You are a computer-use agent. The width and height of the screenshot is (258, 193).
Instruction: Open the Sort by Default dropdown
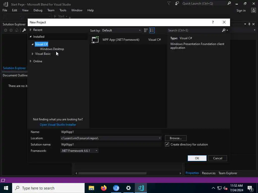click(121, 30)
